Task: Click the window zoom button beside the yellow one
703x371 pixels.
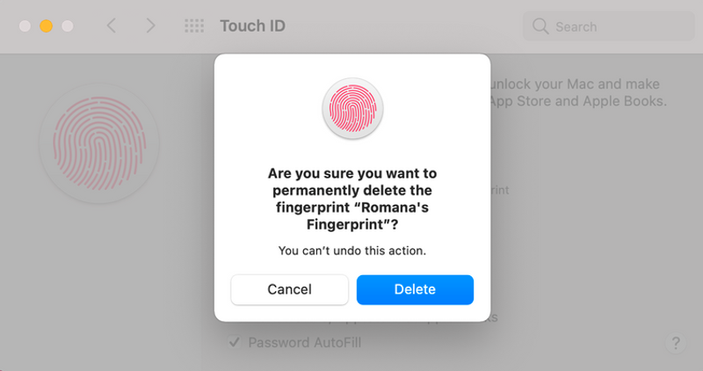Action: click(x=68, y=26)
